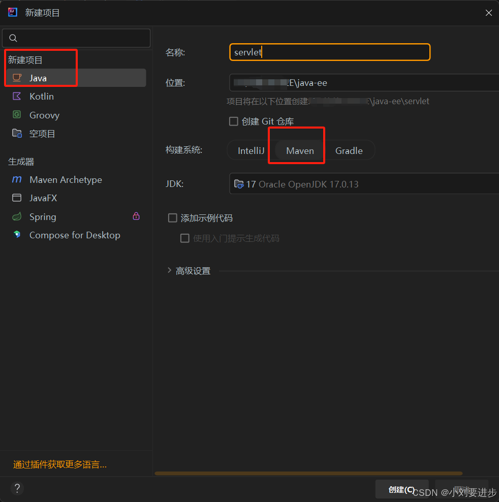Click the JDK folder icon
This screenshot has height=502, width=499.
click(x=239, y=184)
